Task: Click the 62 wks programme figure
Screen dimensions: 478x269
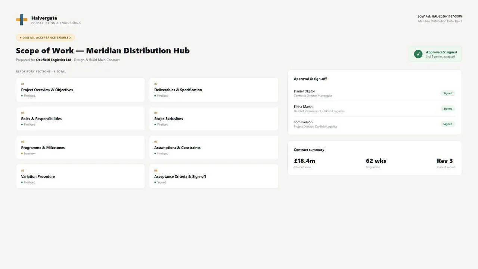Action: [x=376, y=161]
